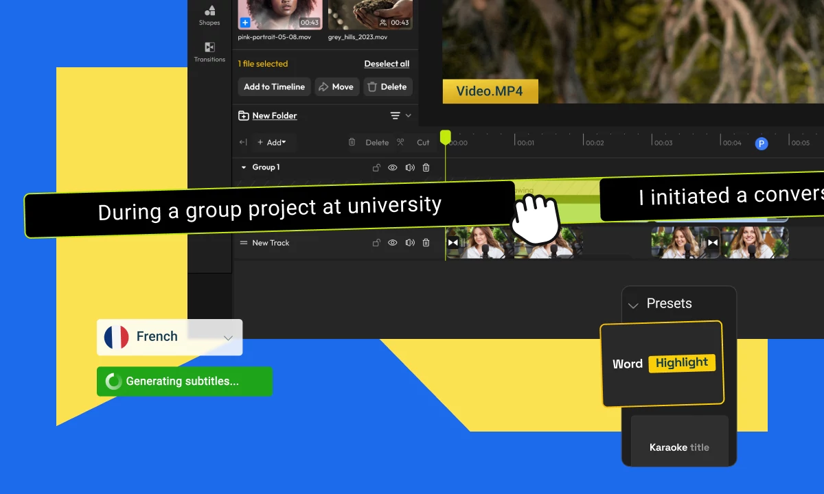Viewport: 824px width, 494px height.
Task: Mute the New Track audio speaker toggle
Action: (410, 242)
